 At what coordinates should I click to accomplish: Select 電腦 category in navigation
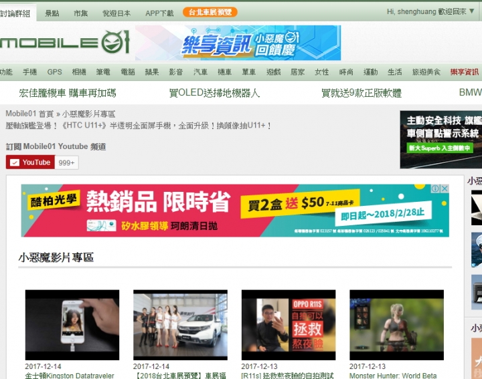point(128,72)
